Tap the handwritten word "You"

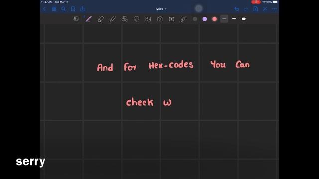point(218,64)
